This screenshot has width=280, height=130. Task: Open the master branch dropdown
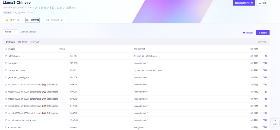(10, 32)
